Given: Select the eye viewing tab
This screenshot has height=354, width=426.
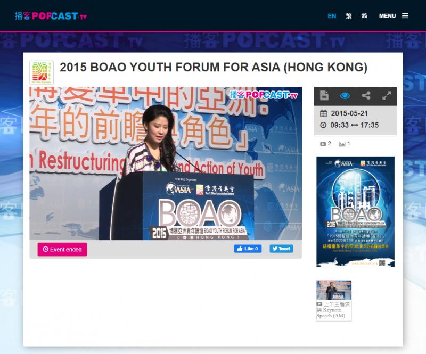Looking at the screenshot, I should (x=345, y=96).
